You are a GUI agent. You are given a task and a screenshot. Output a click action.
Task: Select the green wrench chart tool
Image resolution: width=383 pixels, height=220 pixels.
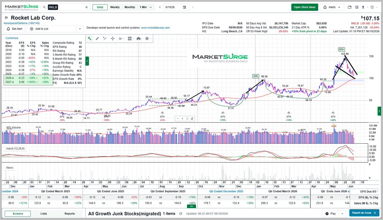90,39
